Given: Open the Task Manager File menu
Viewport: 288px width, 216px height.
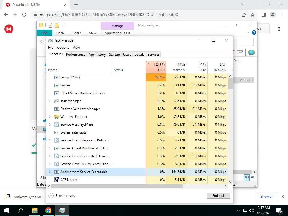Looking at the screenshot, I should click(51, 47).
